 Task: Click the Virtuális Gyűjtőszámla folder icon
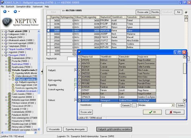pyautogui.click(x=9, y=70)
